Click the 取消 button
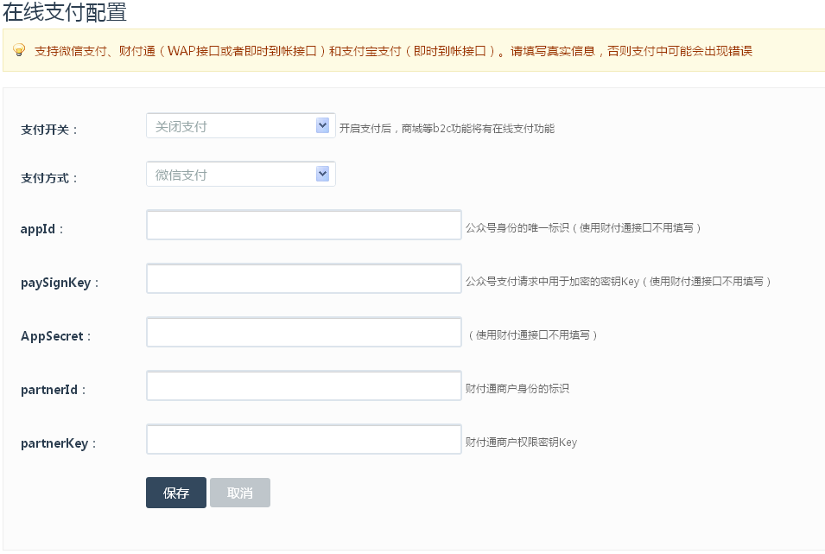Viewport: 825px width, 554px height. [x=240, y=493]
